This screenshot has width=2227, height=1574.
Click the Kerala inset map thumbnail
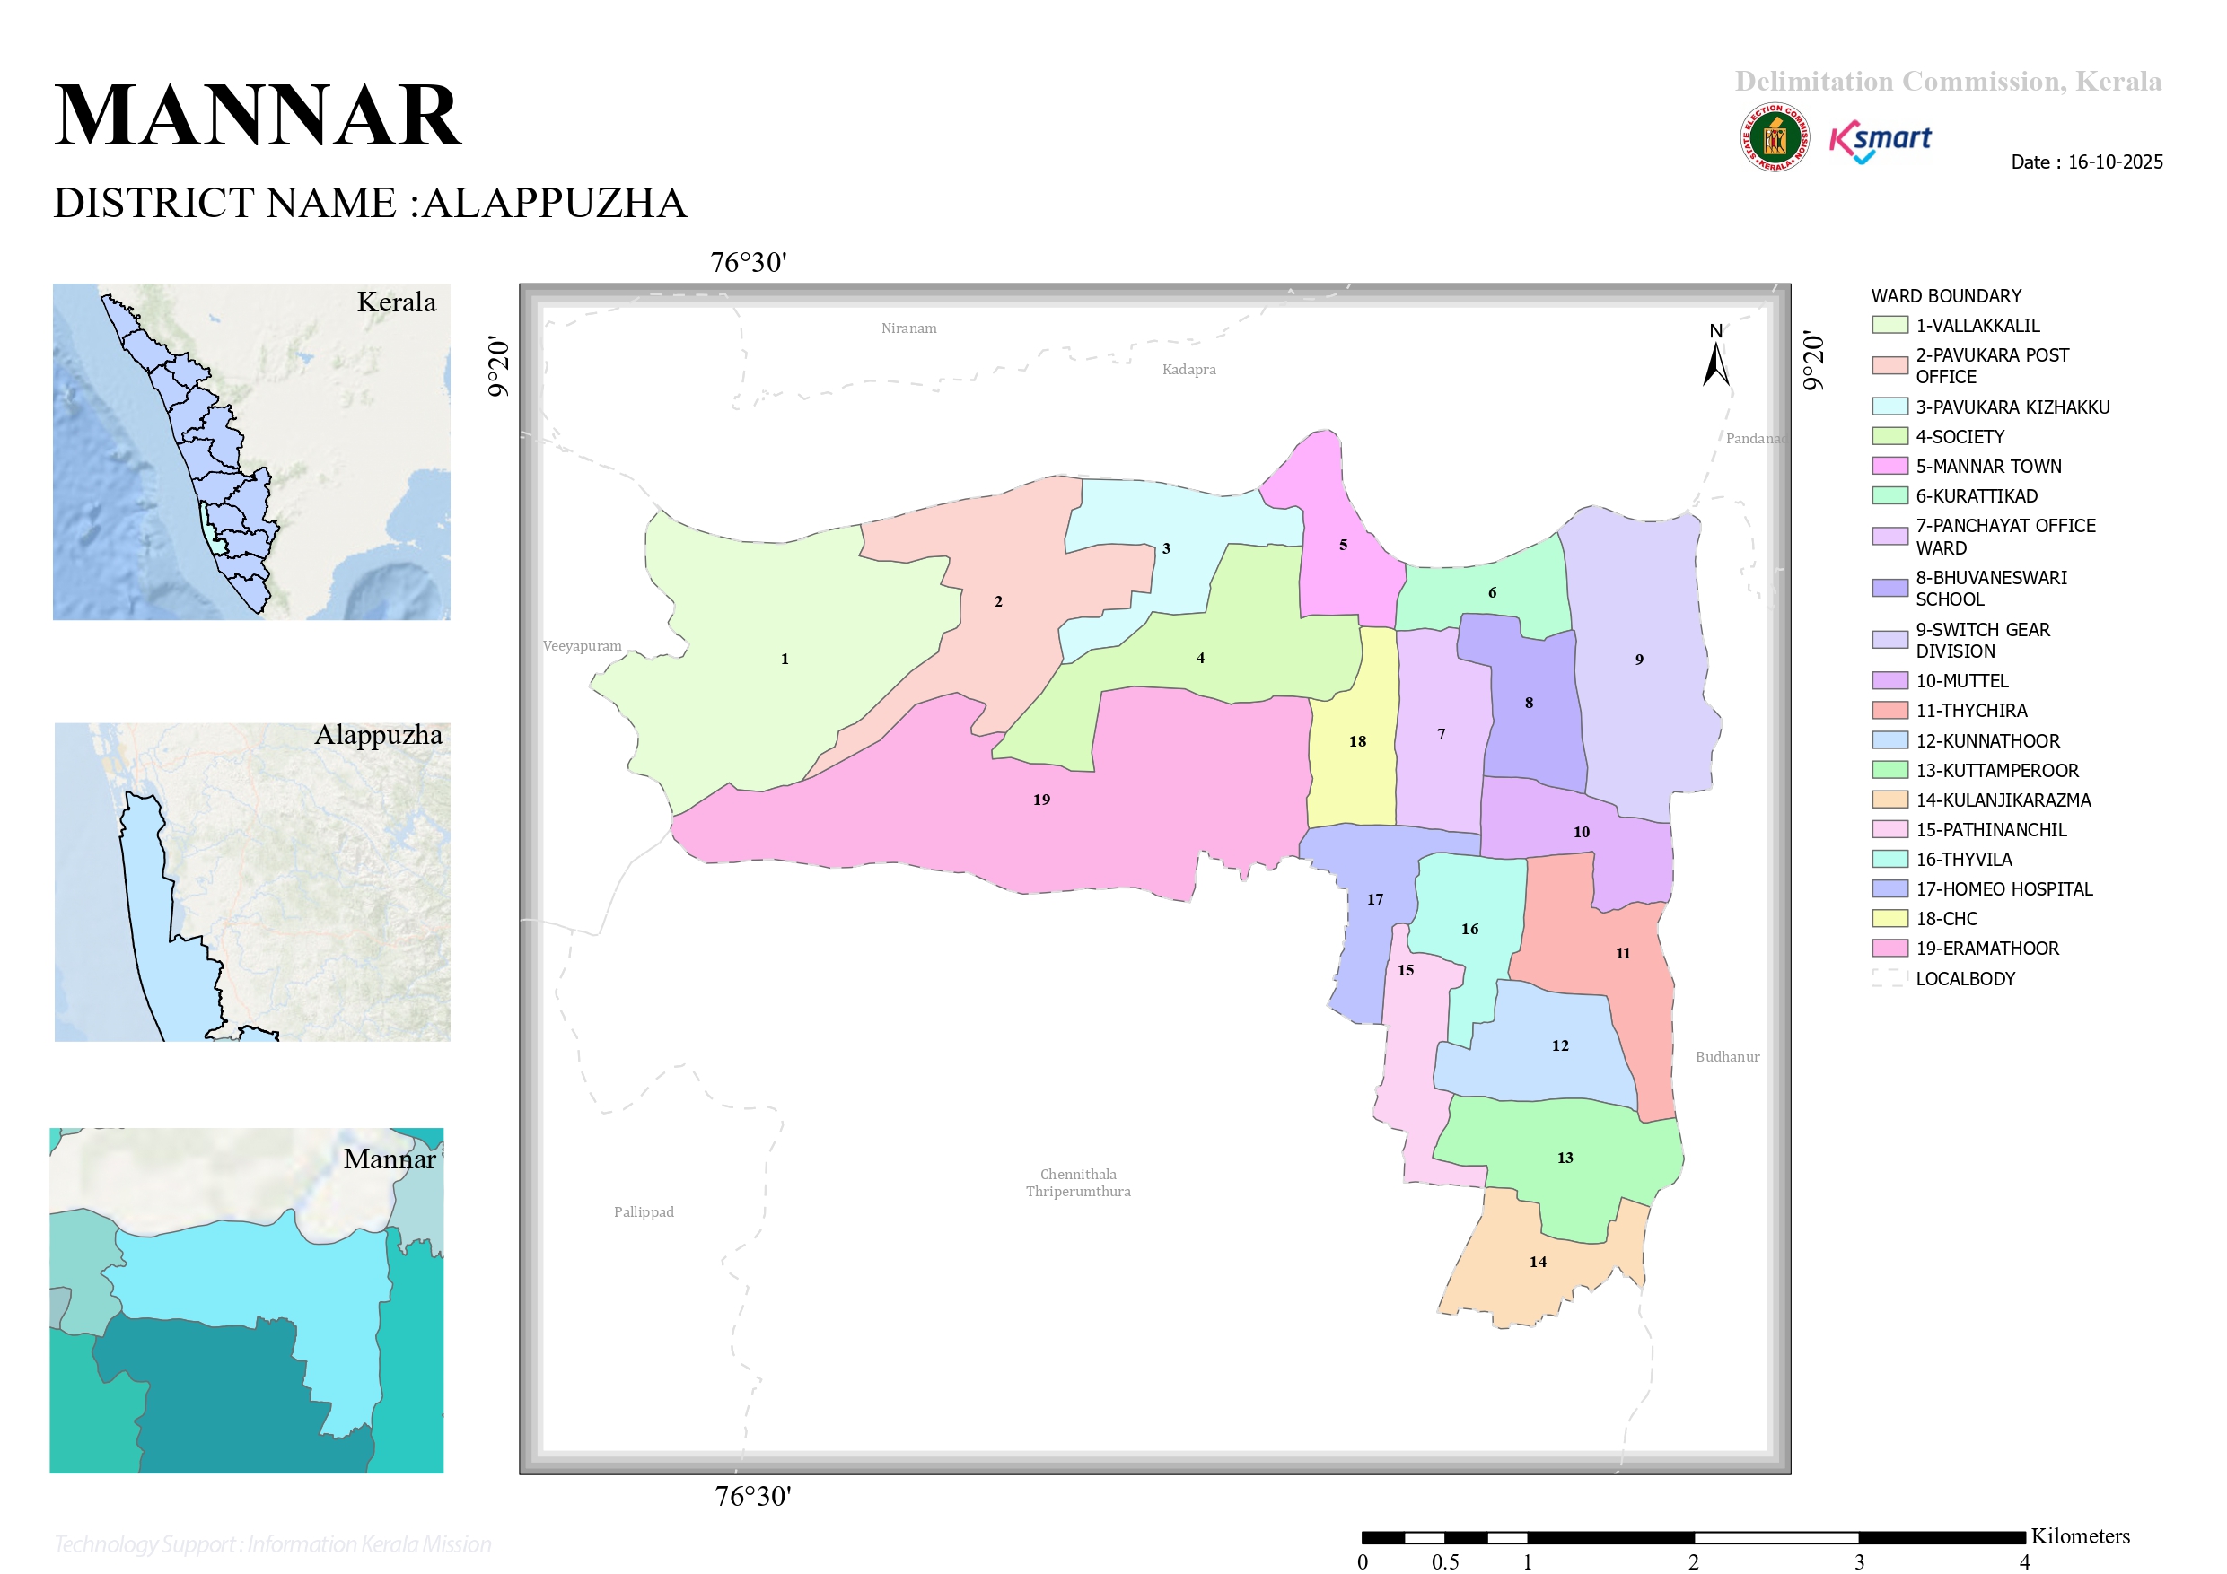pos(251,451)
